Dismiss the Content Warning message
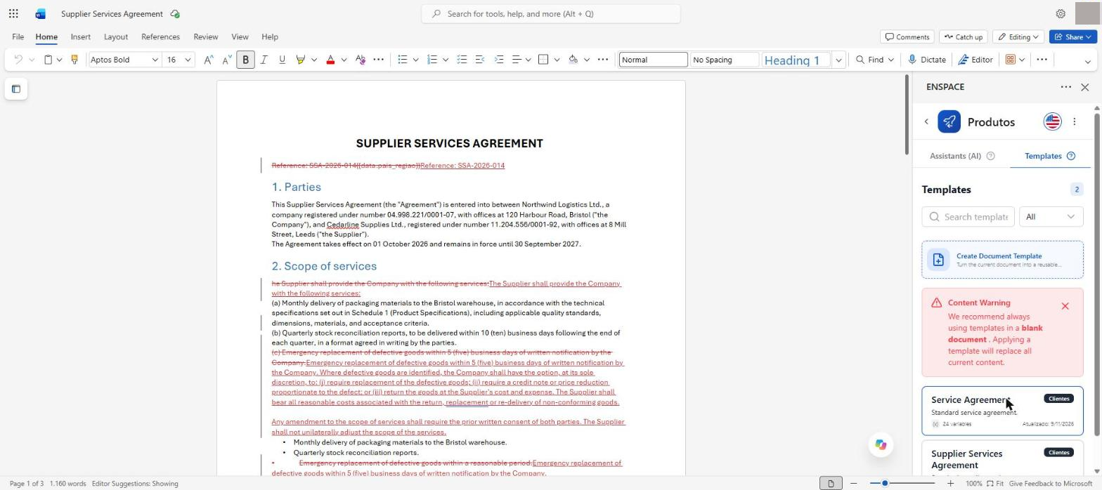The image size is (1102, 490). tap(1065, 306)
